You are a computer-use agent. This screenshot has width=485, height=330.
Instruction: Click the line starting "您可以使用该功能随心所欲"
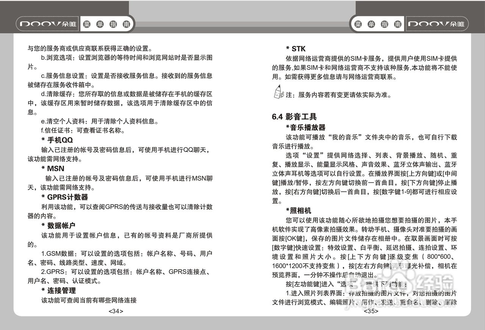tap(371, 220)
